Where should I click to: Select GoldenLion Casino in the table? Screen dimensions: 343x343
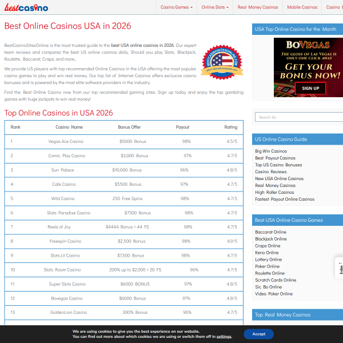click(69, 312)
